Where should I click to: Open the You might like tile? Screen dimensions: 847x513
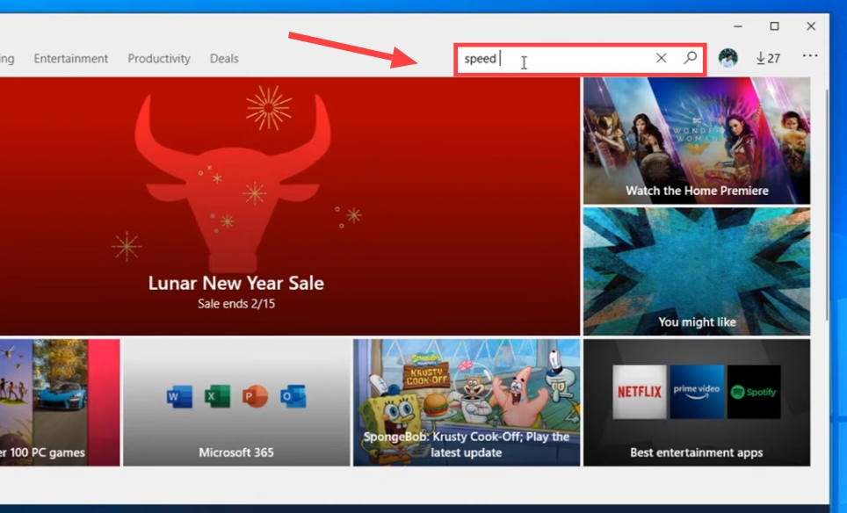[x=697, y=271]
